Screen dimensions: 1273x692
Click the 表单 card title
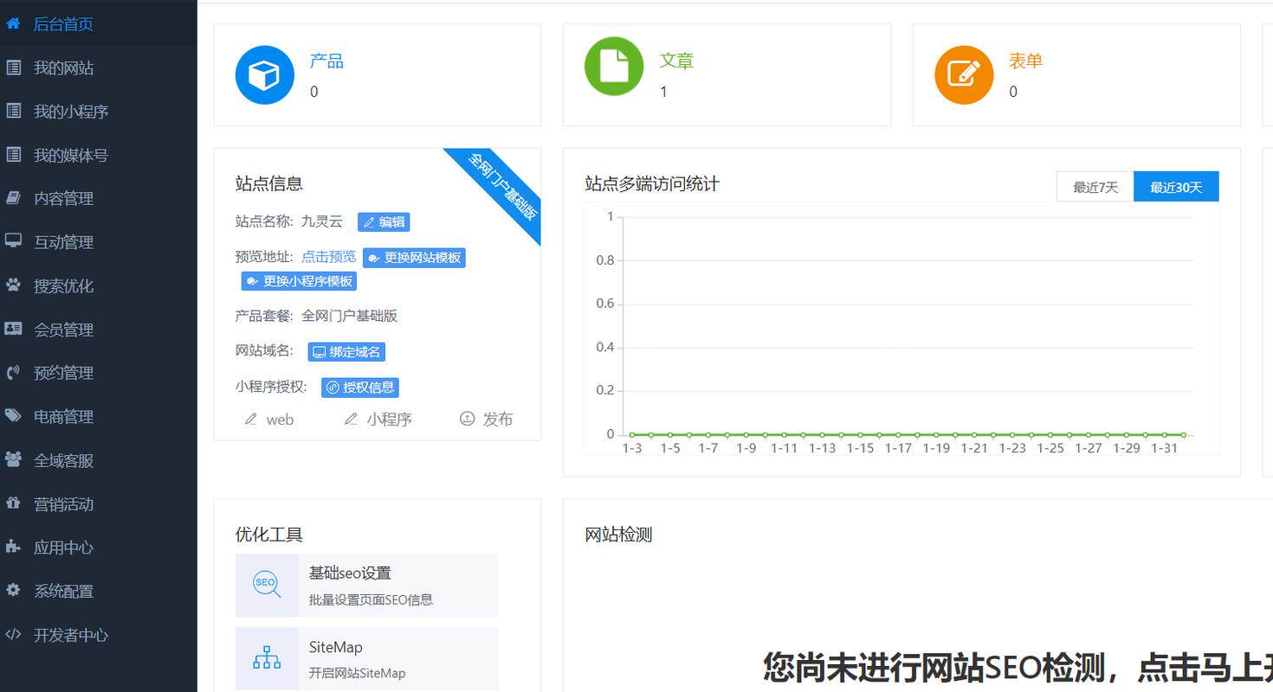1025,61
